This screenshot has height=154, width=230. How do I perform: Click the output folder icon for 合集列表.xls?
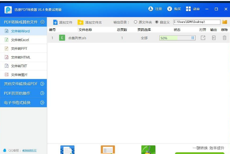click(214, 38)
